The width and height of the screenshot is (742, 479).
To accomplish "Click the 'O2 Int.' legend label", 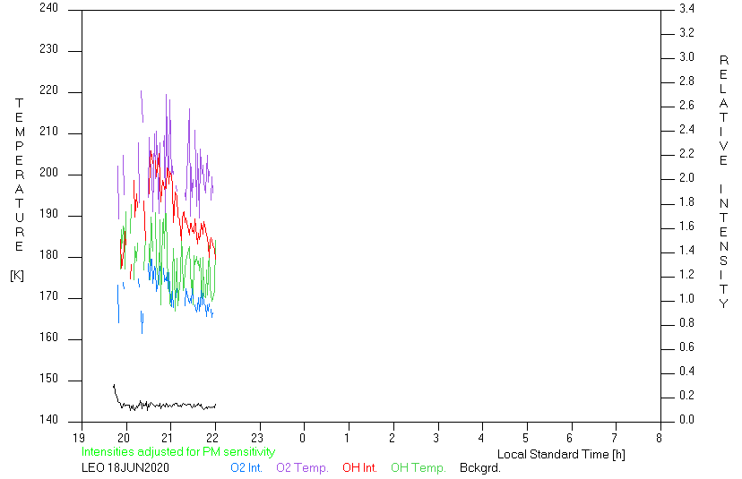I will 246,468.
